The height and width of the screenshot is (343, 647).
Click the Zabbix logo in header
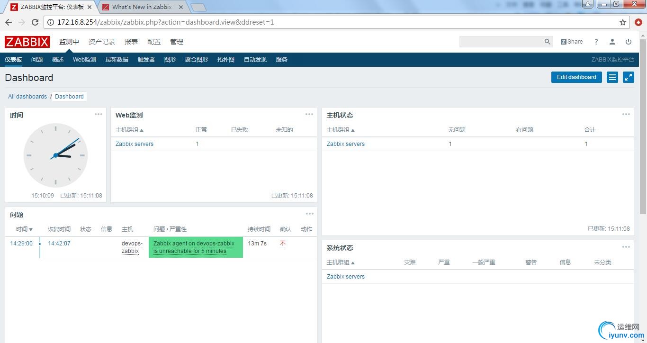[x=27, y=42]
